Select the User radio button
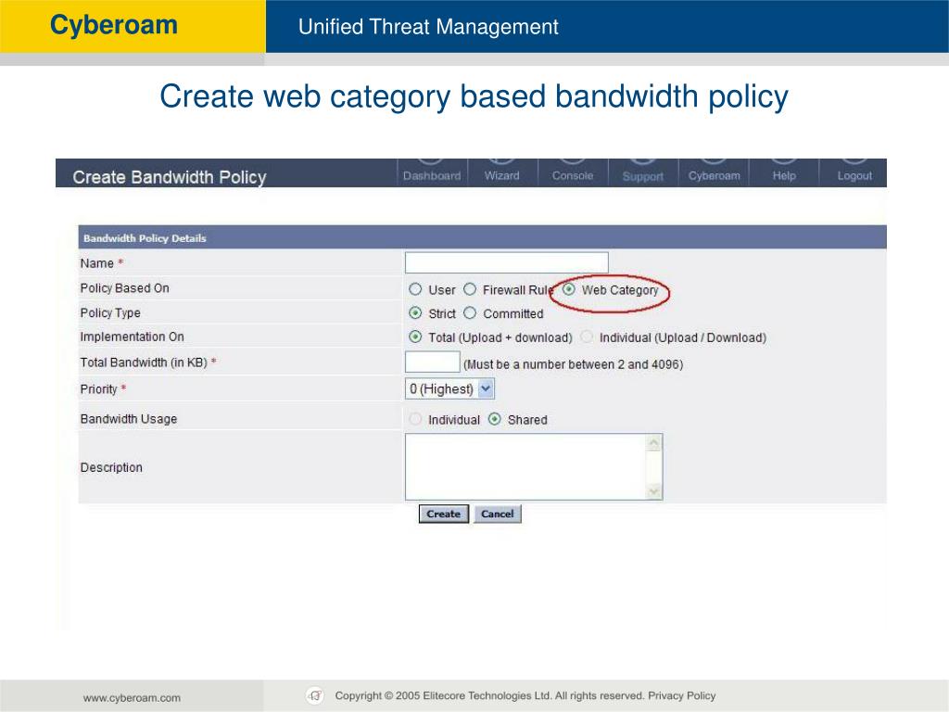 [x=415, y=289]
